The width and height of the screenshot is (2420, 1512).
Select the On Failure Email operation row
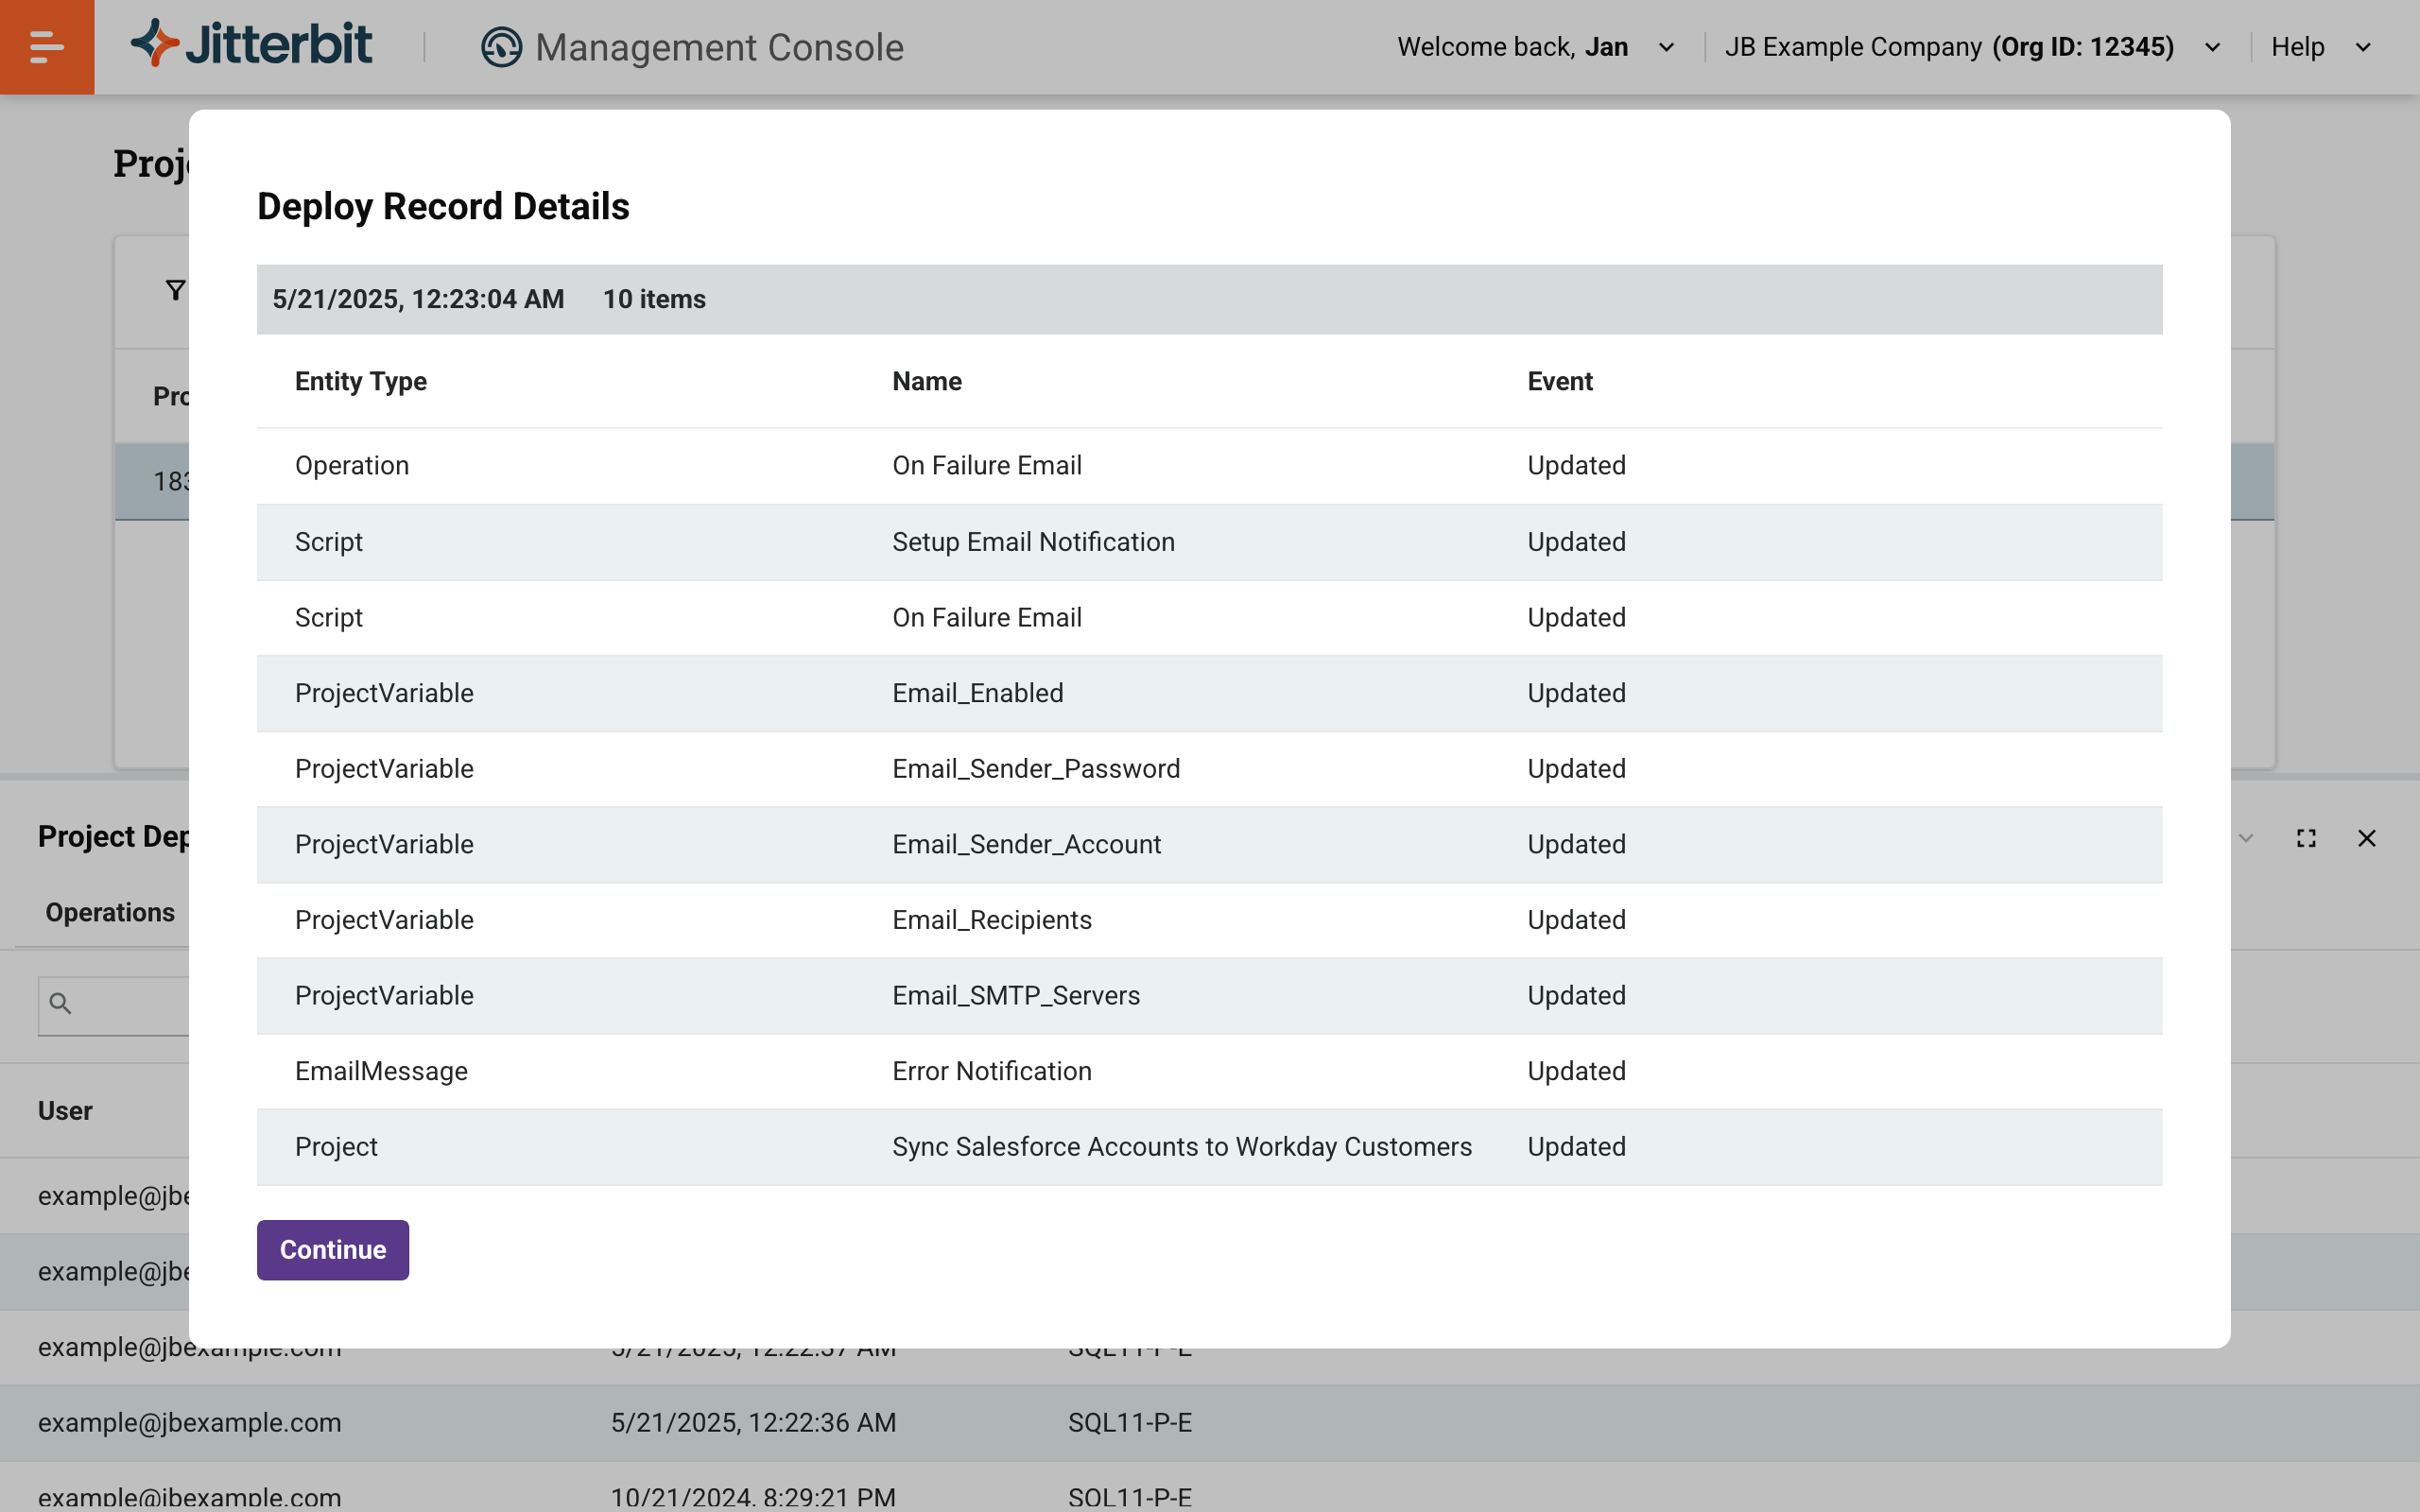(x=986, y=466)
